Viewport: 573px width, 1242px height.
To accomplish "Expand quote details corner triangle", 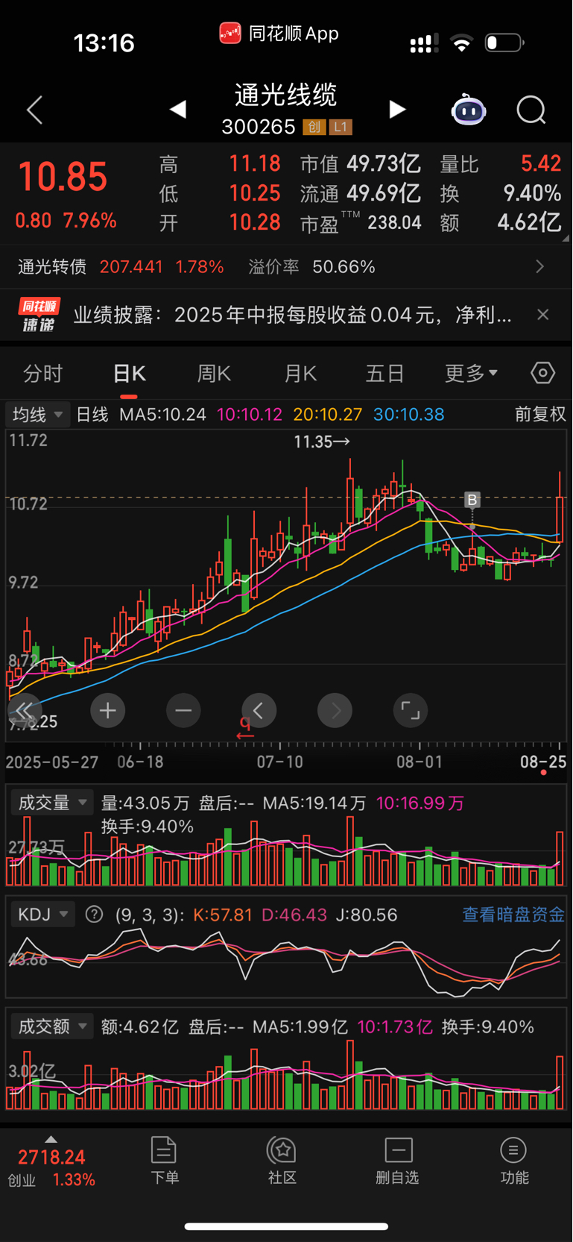I will coord(566,238).
